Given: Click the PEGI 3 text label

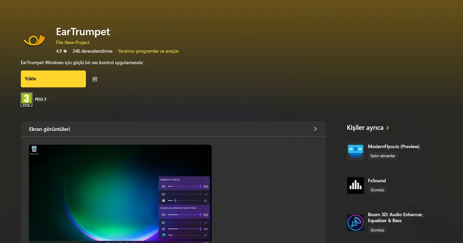Looking at the screenshot, I should click(x=41, y=99).
